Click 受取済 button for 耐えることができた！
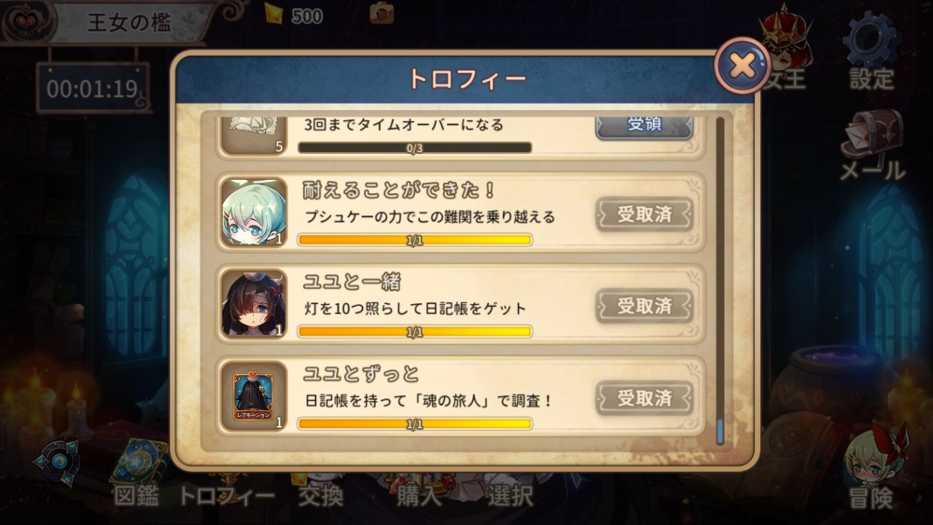The image size is (933, 525). [645, 214]
